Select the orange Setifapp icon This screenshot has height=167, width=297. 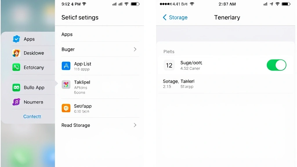tap(66, 108)
